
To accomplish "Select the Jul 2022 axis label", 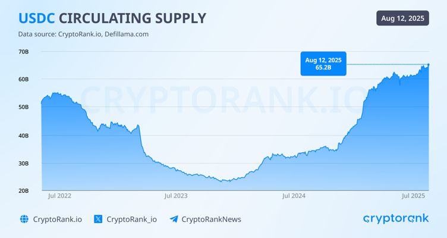I will pyautogui.click(x=59, y=195).
